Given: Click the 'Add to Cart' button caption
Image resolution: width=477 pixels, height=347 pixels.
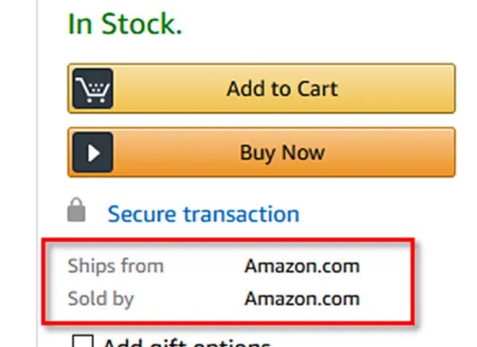Looking at the screenshot, I should [x=282, y=89].
